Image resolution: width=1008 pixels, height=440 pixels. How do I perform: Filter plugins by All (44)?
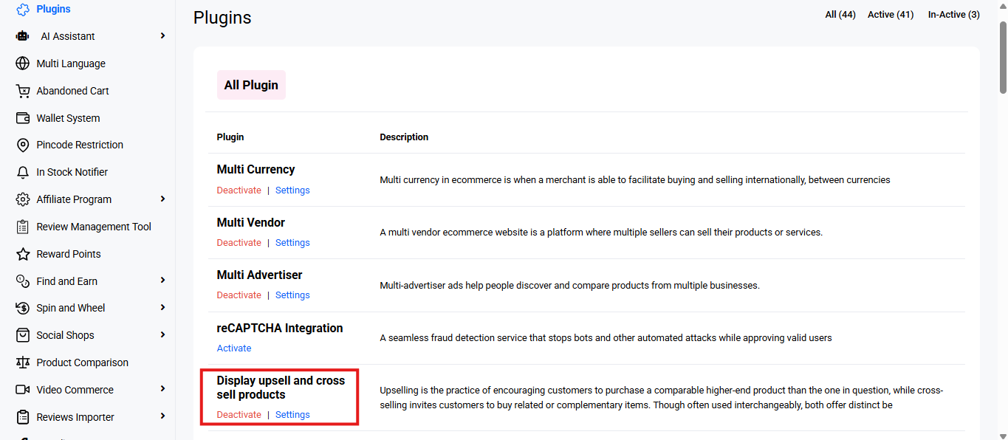coord(840,15)
